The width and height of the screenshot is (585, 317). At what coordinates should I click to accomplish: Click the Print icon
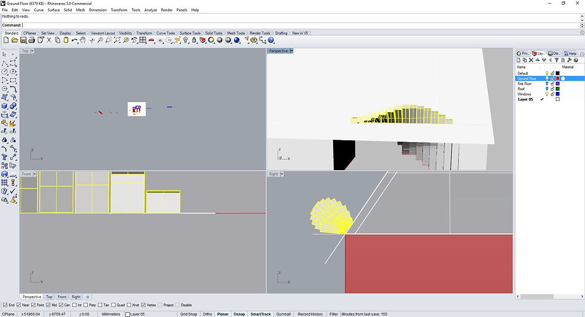tap(32, 40)
